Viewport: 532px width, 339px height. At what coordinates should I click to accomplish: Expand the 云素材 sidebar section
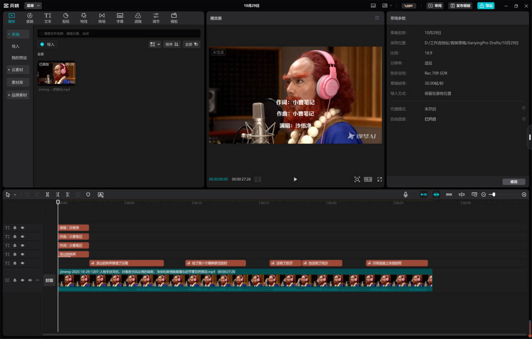tap(18, 70)
